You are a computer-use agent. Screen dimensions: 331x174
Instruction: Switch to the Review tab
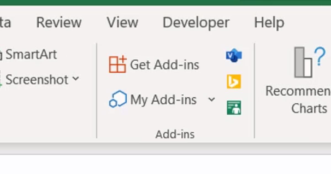coord(59,23)
